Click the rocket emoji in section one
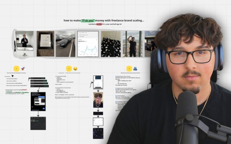231x144 pixels. [23, 69]
